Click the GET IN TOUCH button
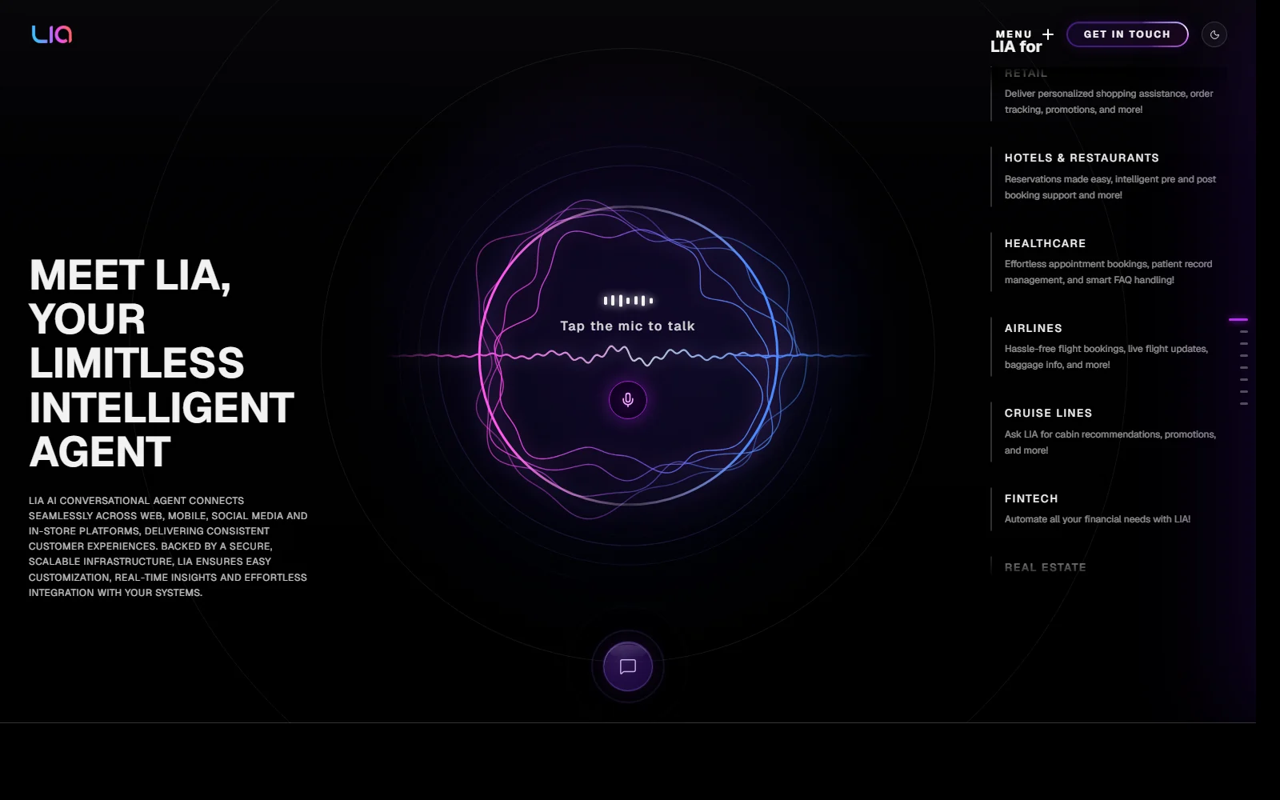Viewport: 1280px width, 800px height. pos(1127,34)
